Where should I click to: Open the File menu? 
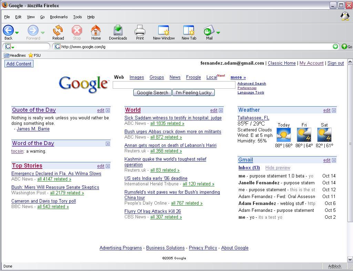pyautogui.click(x=7, y=17)
